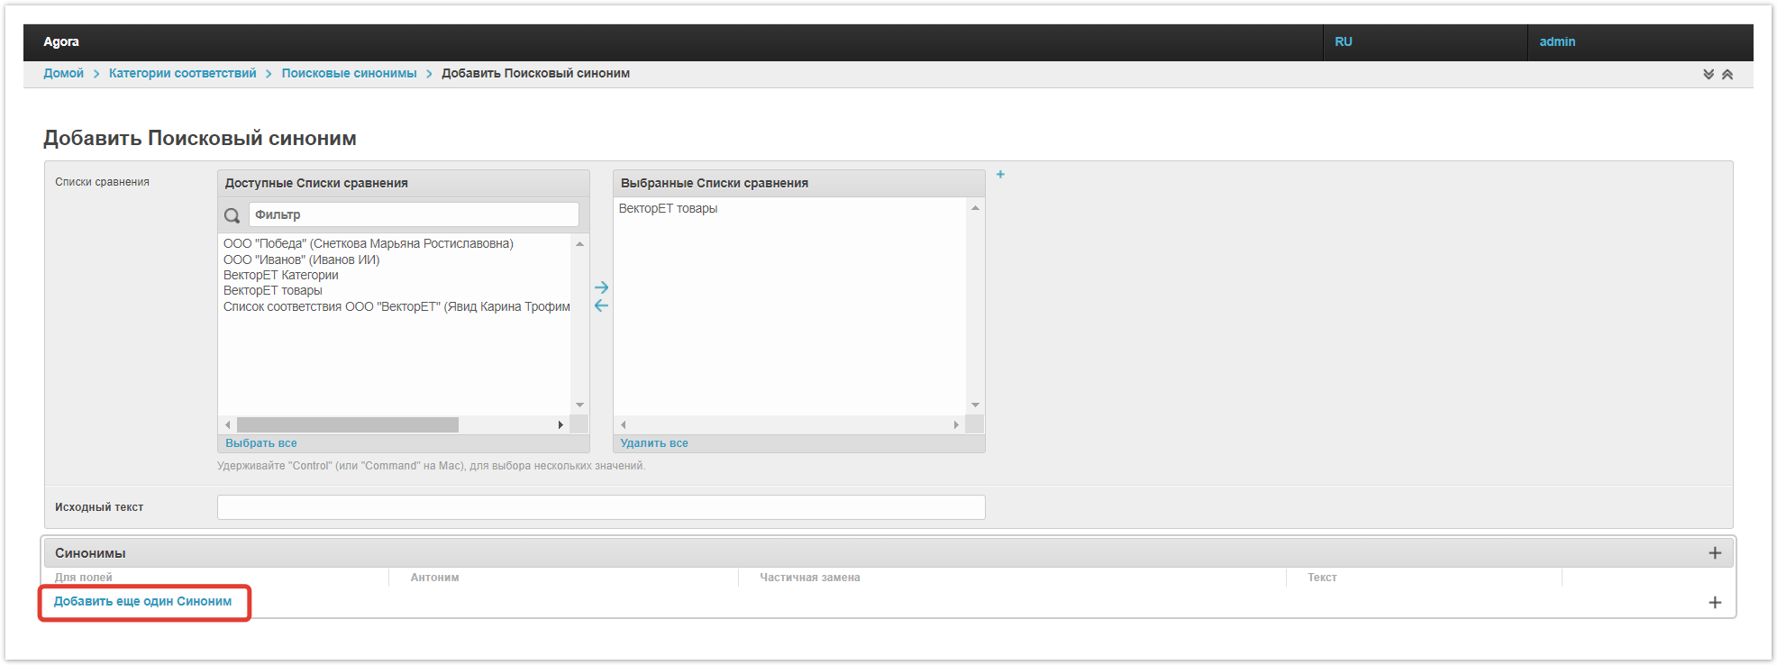
Task: Click the right arrow to add selected list
Action: pyautogui.click(x=601, y=287)
